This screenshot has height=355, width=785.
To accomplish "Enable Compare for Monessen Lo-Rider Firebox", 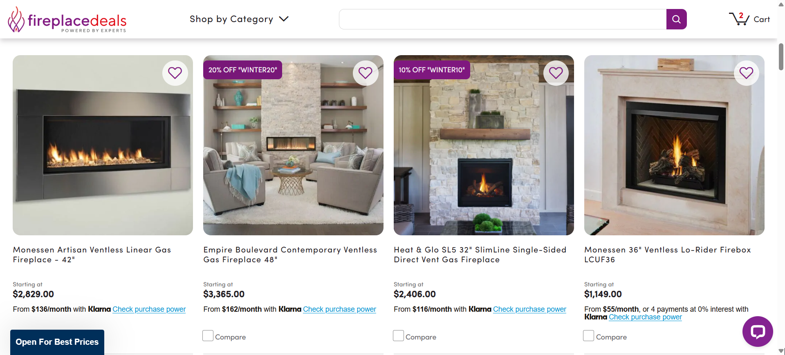I will coord(589,336).
